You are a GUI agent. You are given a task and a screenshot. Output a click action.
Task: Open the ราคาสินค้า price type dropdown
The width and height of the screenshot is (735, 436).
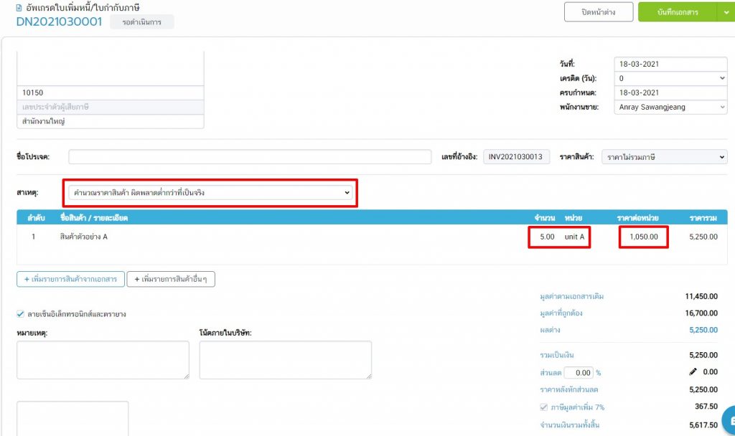(x=664, y=157)
